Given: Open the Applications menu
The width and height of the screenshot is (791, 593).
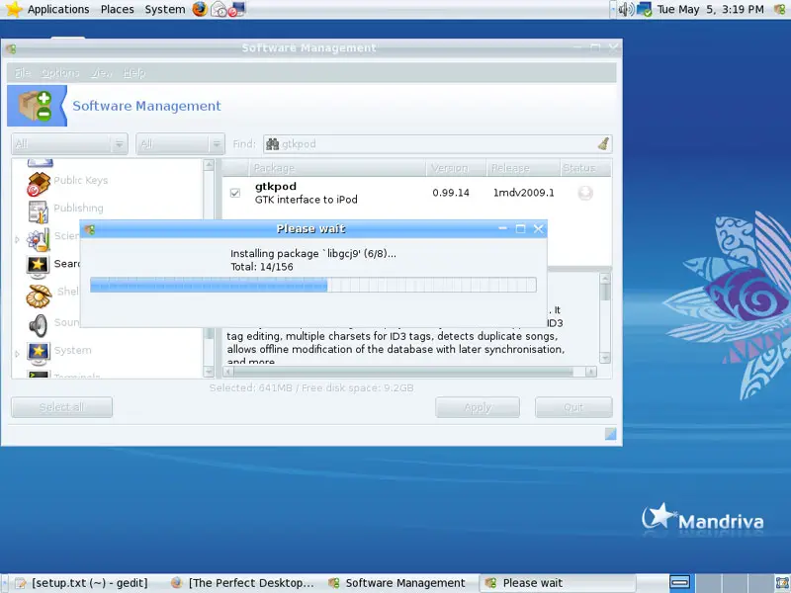Looking at the screenshot, I should pos(58,9).
